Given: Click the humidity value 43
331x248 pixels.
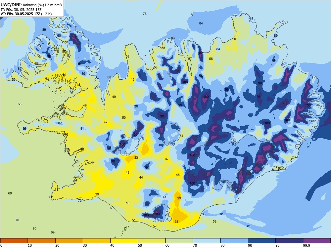Looking at the screenshot, I should [x=127, y=173].
